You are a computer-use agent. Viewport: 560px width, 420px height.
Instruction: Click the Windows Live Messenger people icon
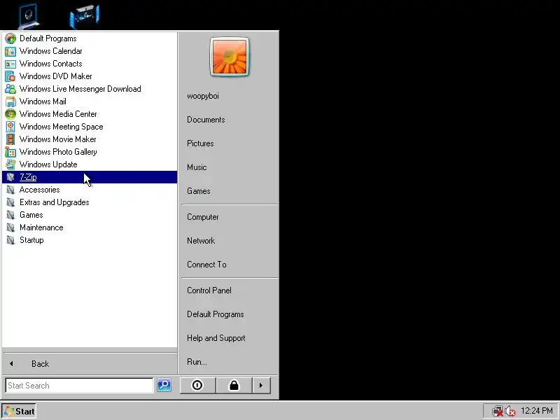pos(10,89)
